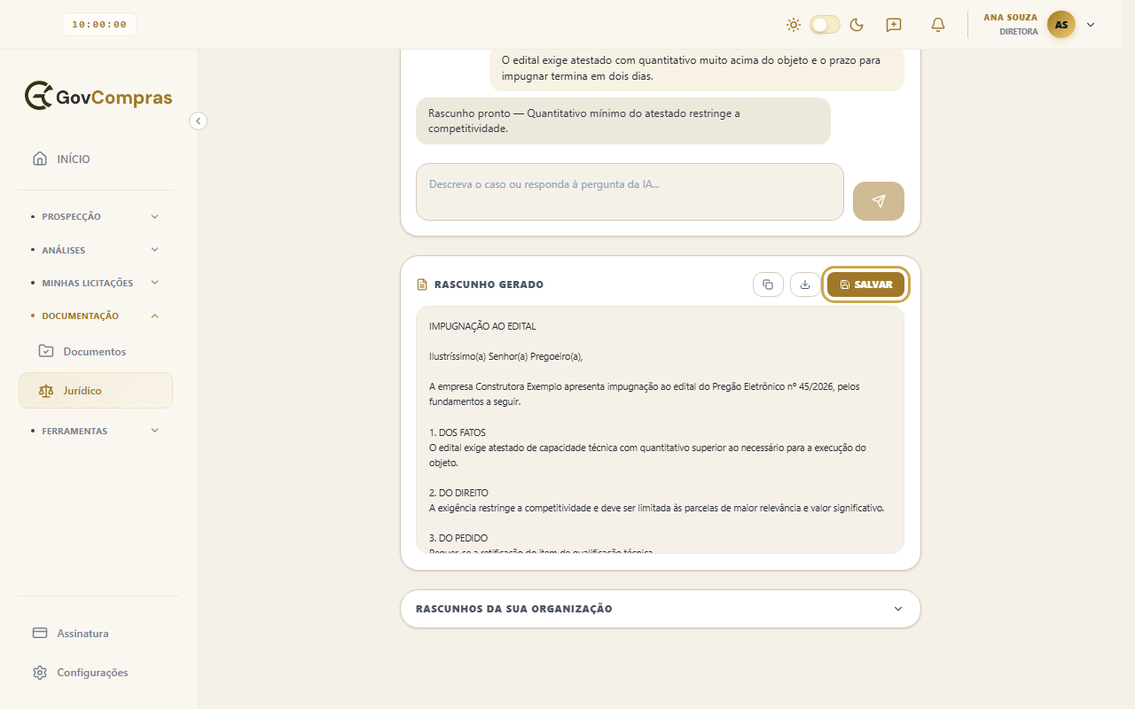Click the moon dark-mode icon
This screenshot has width=1135, height=709.
point(857,25)
